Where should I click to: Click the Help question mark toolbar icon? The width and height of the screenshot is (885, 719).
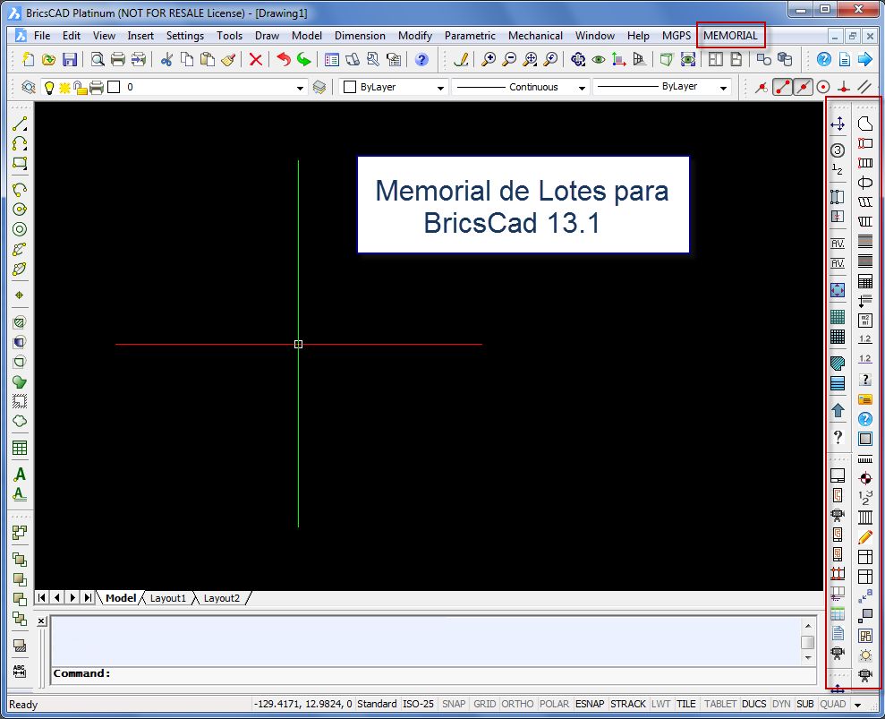421,60
